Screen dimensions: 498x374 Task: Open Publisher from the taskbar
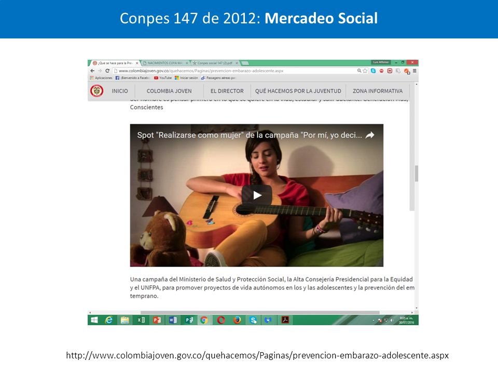click(x=189, y=320)
